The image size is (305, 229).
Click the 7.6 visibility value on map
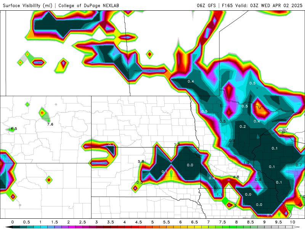50,124
